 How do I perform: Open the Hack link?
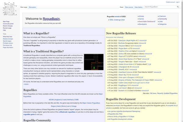[x=59, y=106]
